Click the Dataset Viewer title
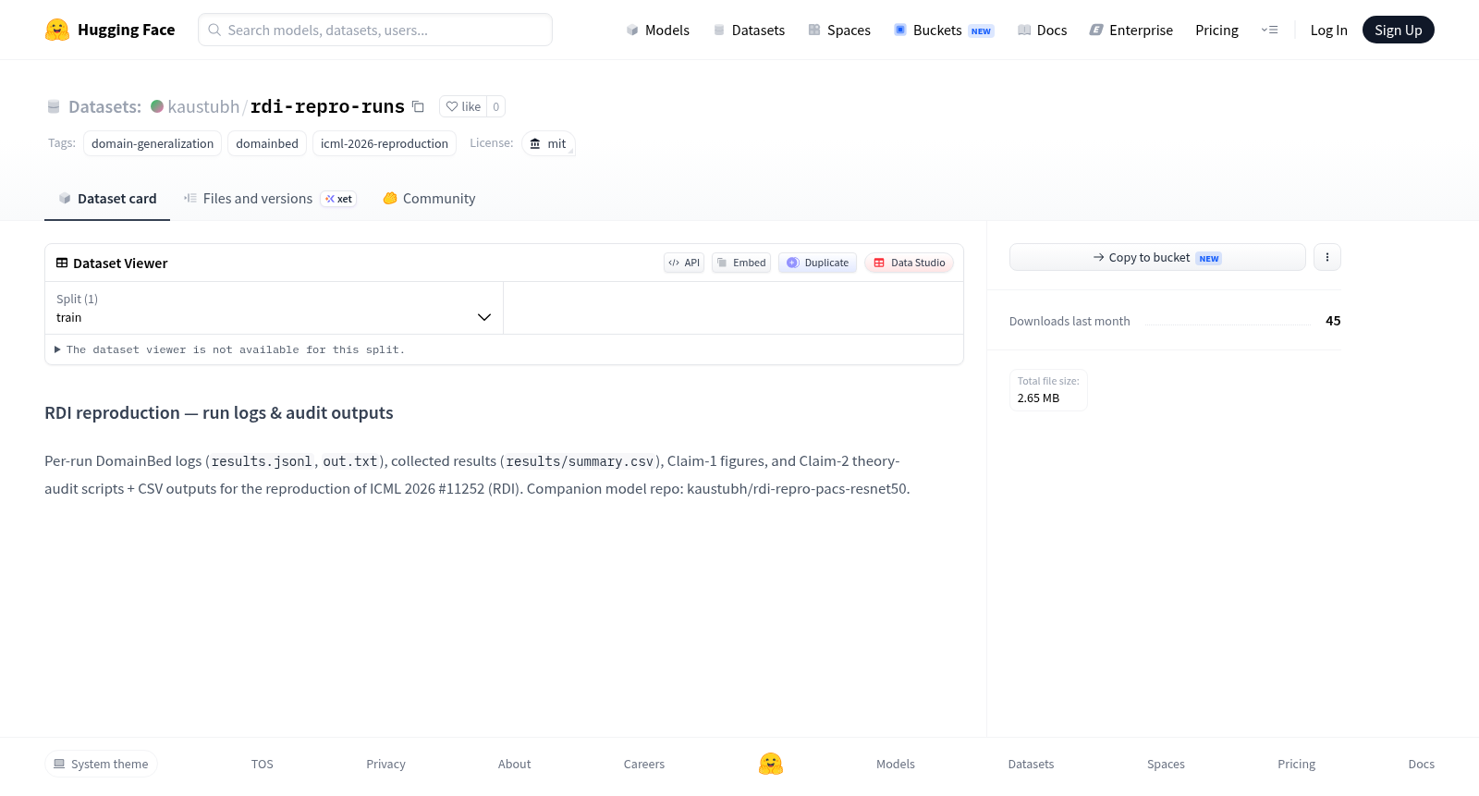The image size is (1479, 796). (120, 263)
